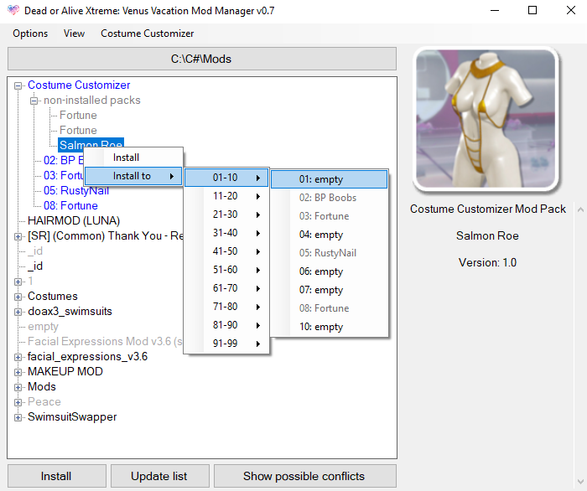Select the SwimsuitSwapper tree item

tap(72, 417)
